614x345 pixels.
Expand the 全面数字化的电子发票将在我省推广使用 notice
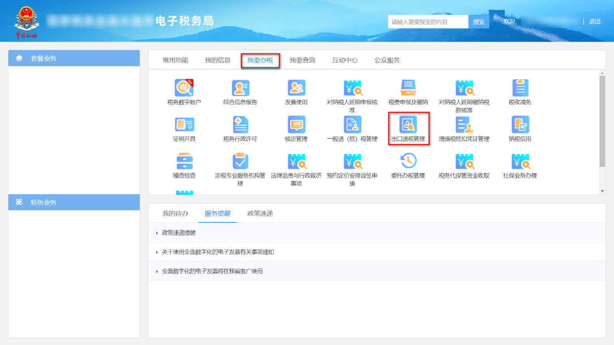coord(210,271)
